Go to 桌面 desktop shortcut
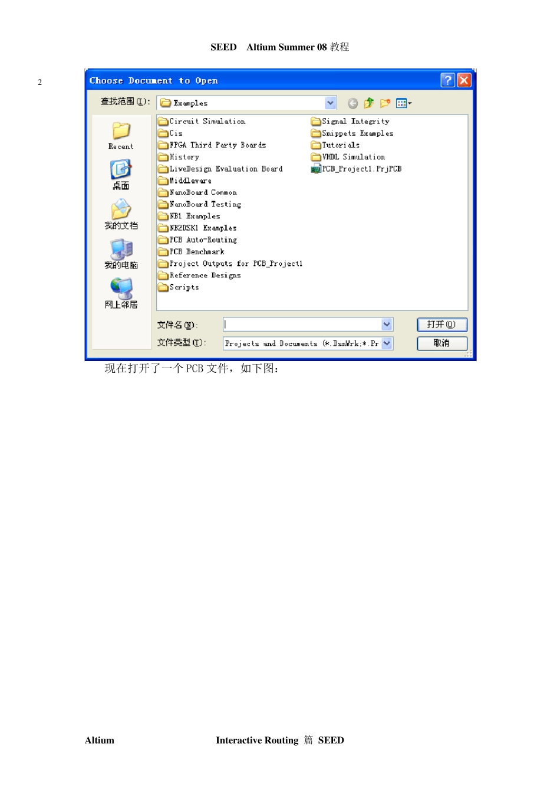560x793 pixels. 121,175
